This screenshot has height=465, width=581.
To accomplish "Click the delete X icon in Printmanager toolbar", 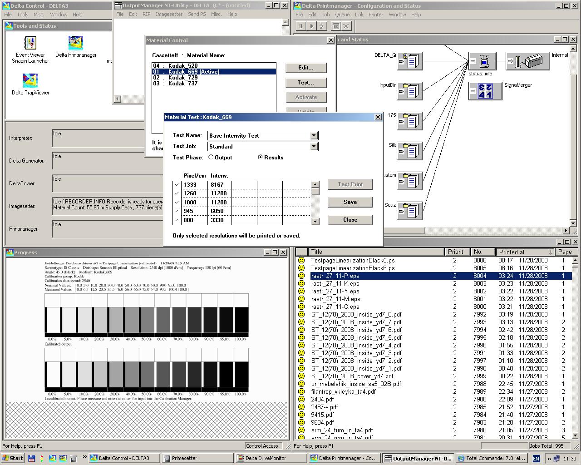I will [x=346, y=26].
